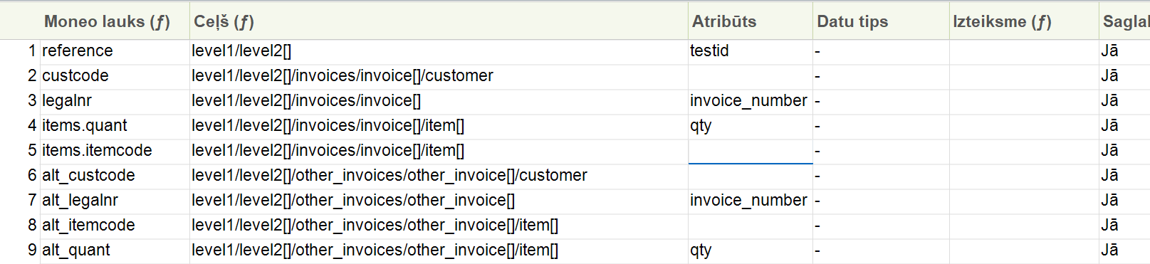Select the Izteiksme column header
Image resolution: width=1150 pixels, height=264 pixels.
point(1024,21)
